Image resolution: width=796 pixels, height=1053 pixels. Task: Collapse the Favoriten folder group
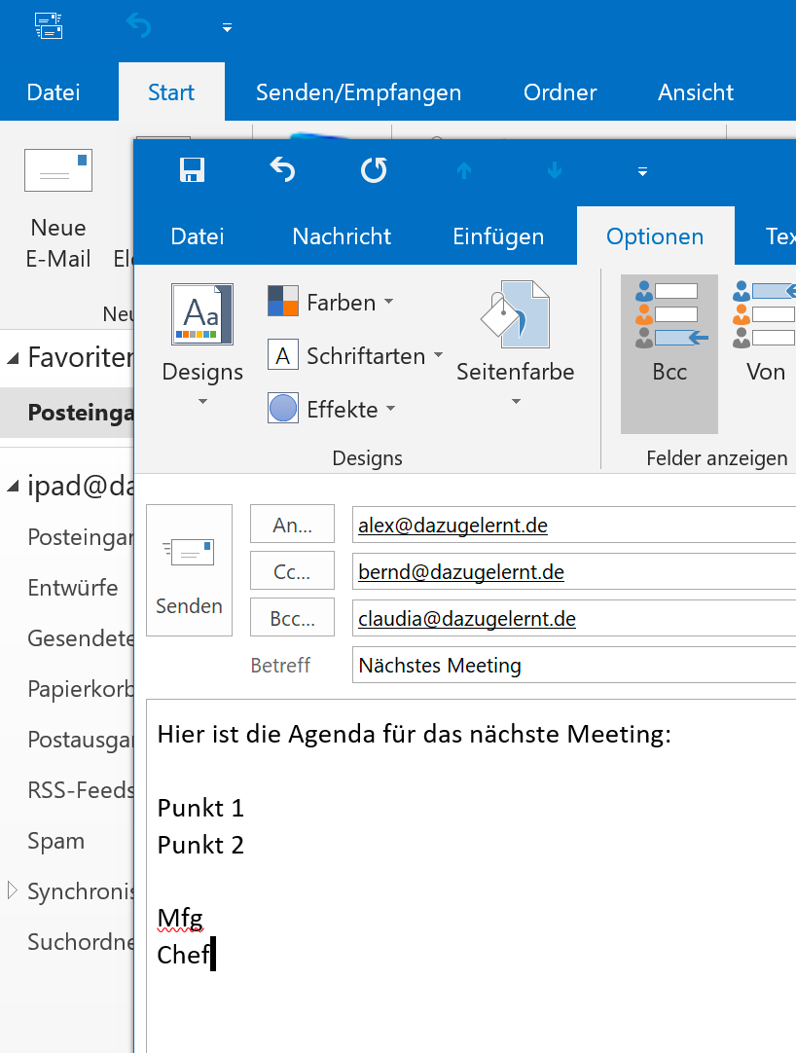tap(13, 357)
